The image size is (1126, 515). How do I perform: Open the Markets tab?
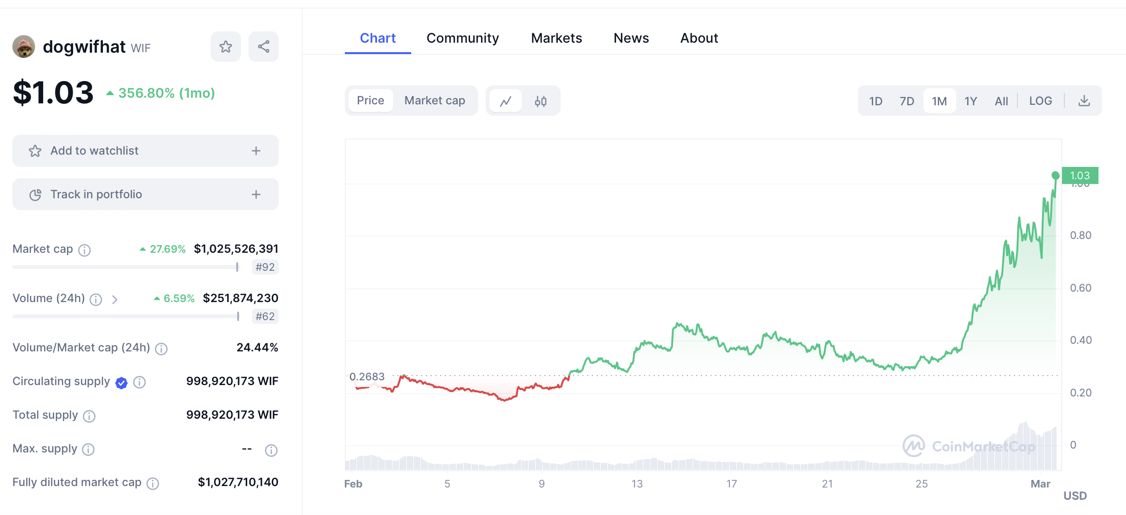tap(556, 38)
